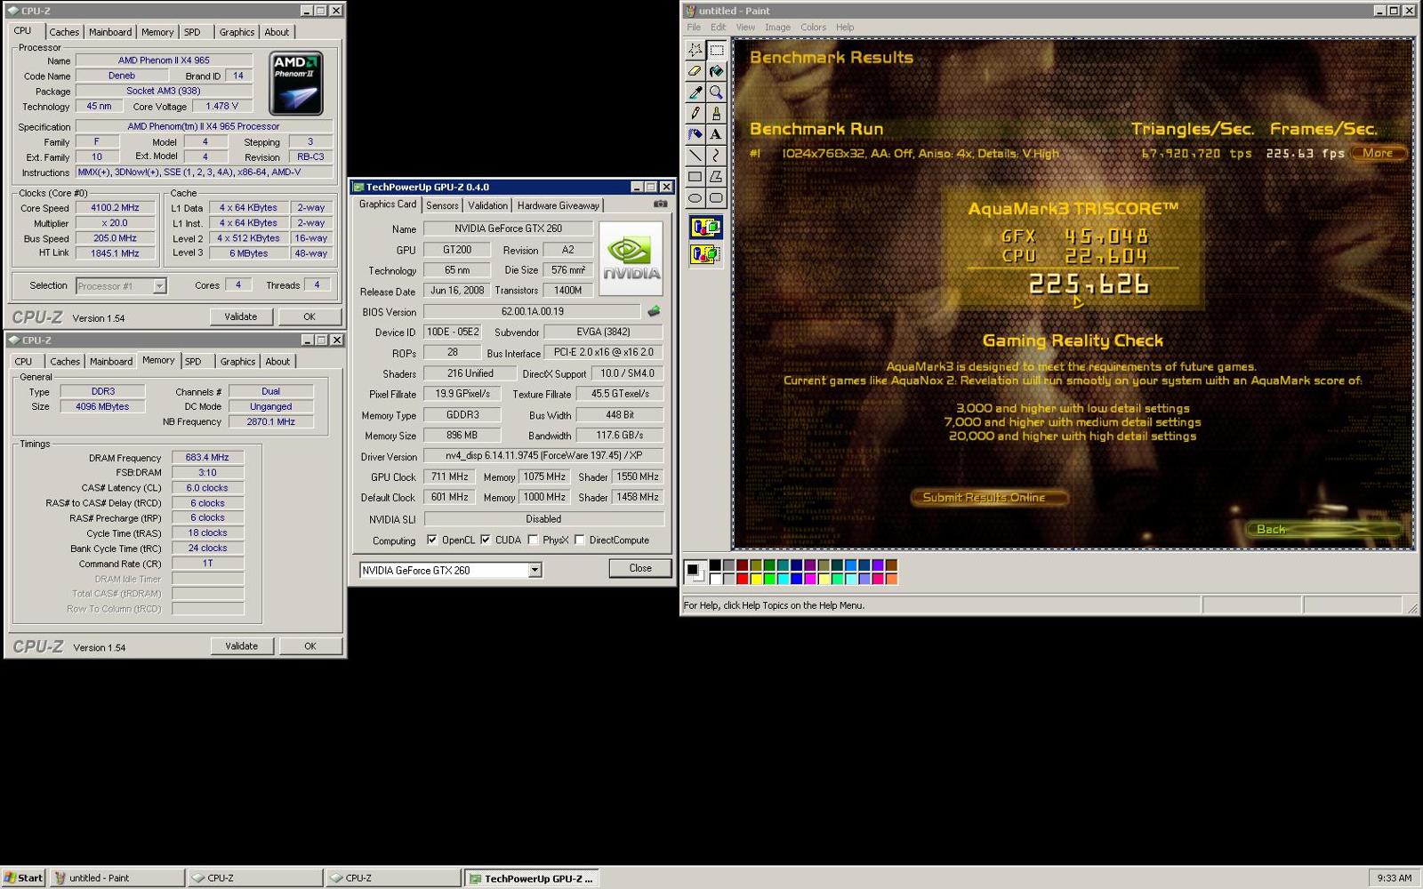The height and width of the screenshot is (889, 1423).
Task: Open the Hardware Giveaway tab in GPU-Z
Action: tap(559, 205)
